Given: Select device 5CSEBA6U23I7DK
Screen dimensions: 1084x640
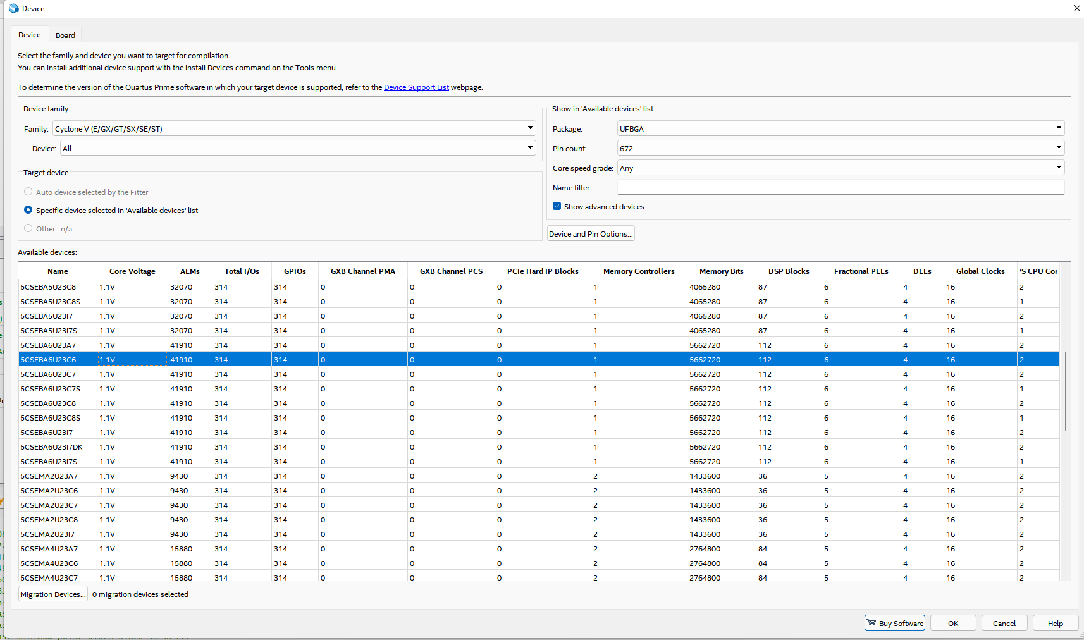Looking at the screenshot, I should click(x=539, y=446).
